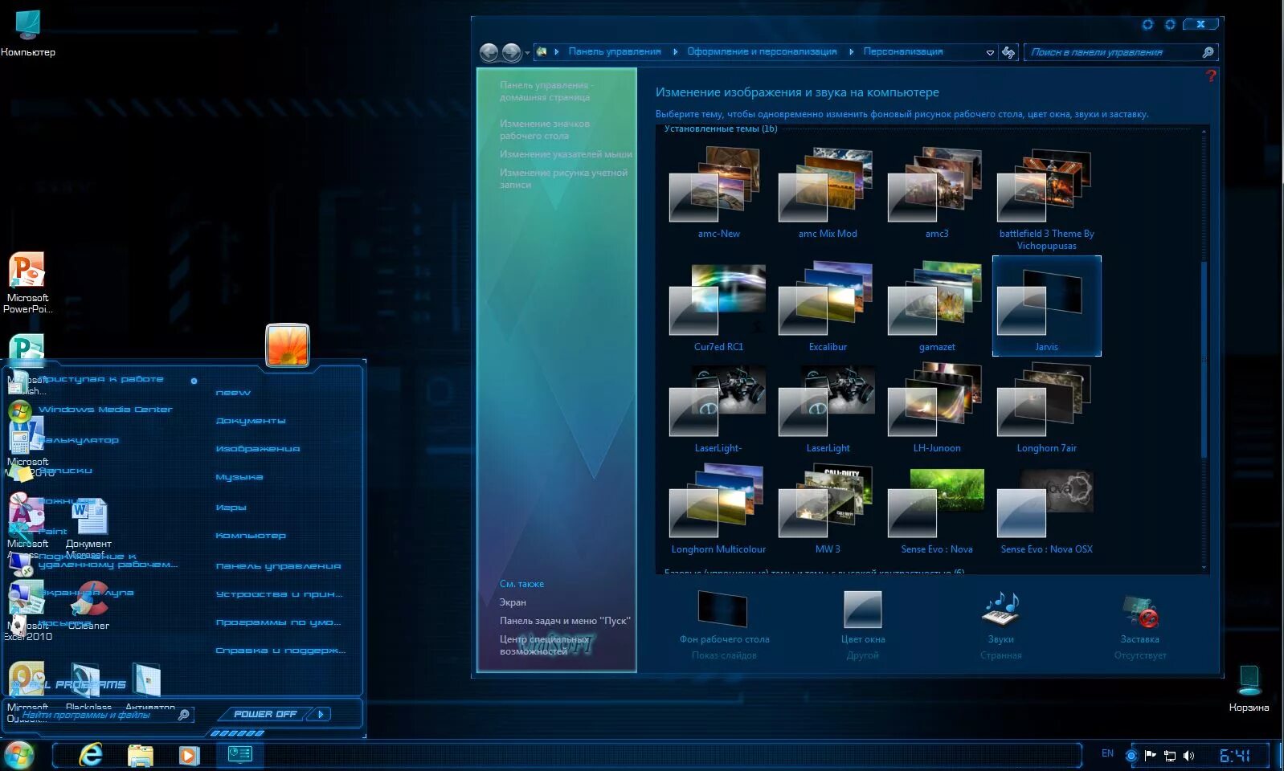1284x771 pixels.
Task: Click the Forward navigation arrow button
Action: point(511,52)
